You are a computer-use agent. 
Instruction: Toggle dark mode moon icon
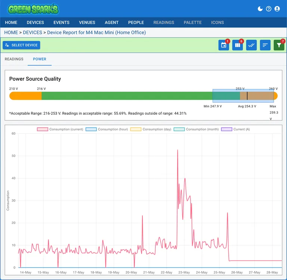260,9
